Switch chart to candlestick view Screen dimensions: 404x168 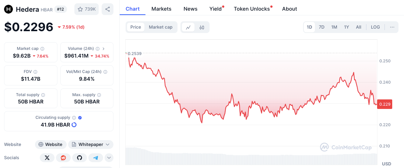[201, 27]
